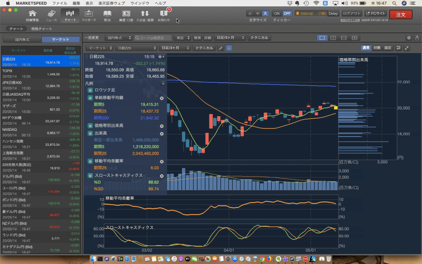422x264 pixels.
Task: Open the 照会 book icon
Action: click(x=108, y=16)
